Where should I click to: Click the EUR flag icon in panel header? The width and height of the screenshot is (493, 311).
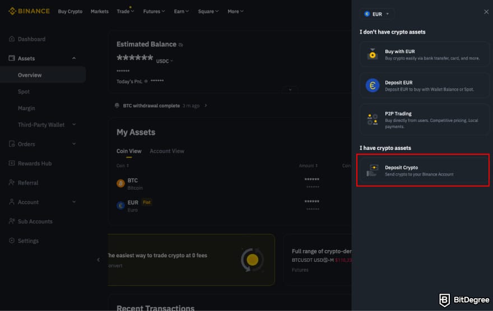pyautogui.click(x=367, y=14)
